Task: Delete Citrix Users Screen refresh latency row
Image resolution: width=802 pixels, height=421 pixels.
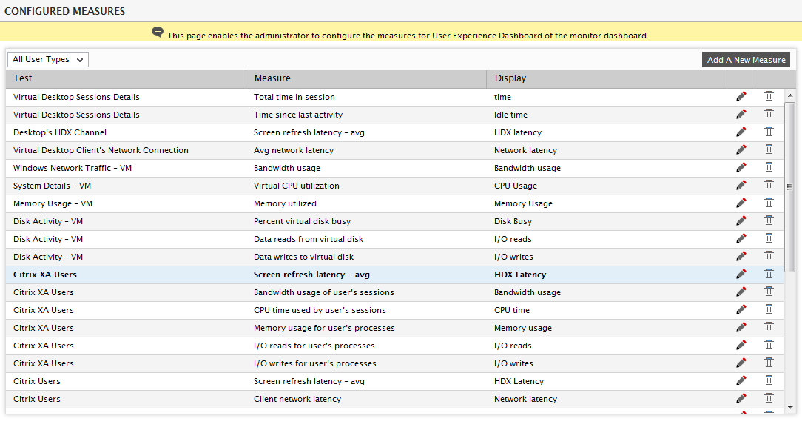Action: point(769,380)
